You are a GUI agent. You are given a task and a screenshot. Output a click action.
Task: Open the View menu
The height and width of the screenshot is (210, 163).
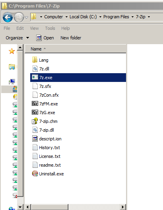click(34, 28)
